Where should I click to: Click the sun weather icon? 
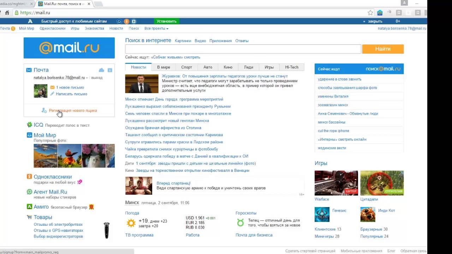click(x=131, y=223)
